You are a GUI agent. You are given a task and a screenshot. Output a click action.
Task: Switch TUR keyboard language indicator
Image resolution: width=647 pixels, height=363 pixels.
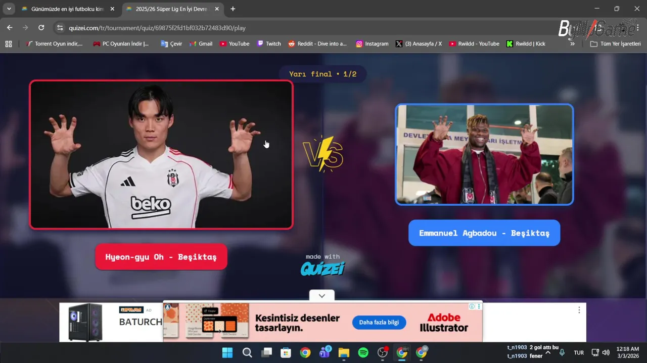[x=579, y=352]
